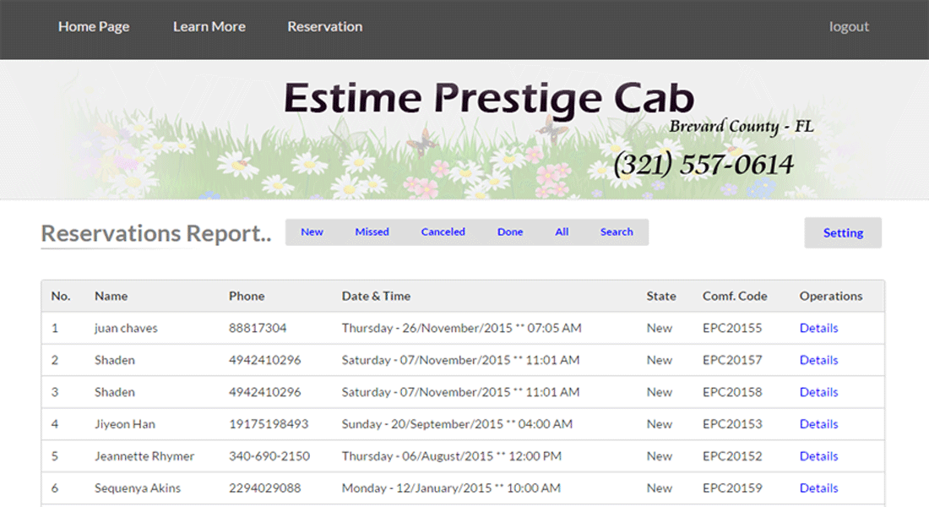Click the Estime Prestige Cab banner title
Screen dimensions: 929x507
(x=488, y=99)
